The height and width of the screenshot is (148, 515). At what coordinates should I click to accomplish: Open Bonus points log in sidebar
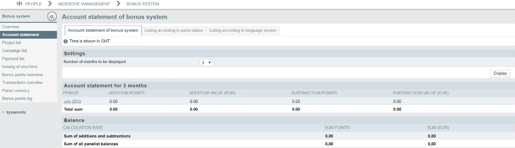(17, 98)
